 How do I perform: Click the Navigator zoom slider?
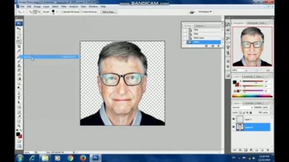pos(257,71)
